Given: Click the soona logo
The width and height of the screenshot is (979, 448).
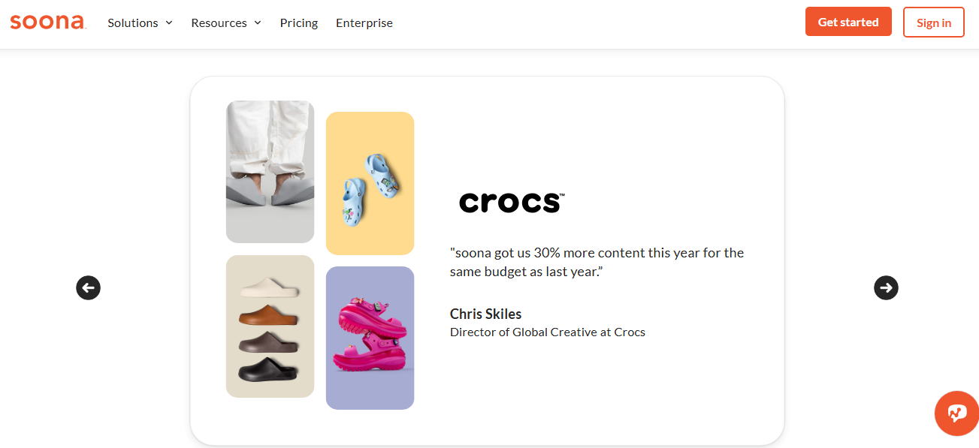Looking at the screenshot, I should point(48,22).
